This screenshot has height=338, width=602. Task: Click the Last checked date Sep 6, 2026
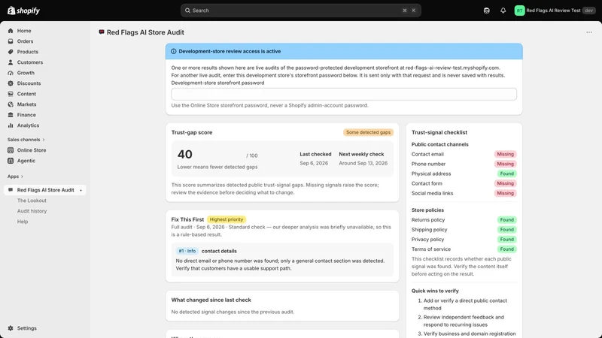[314, 163]
